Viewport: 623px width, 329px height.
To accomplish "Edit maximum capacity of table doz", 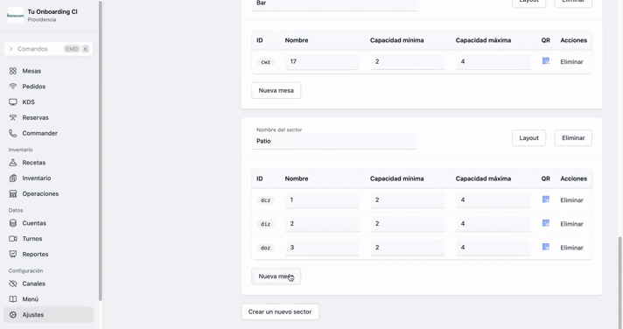I will tap(493, 248).
